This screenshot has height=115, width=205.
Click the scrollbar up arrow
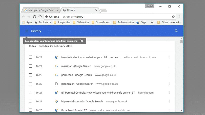[181, 38]
